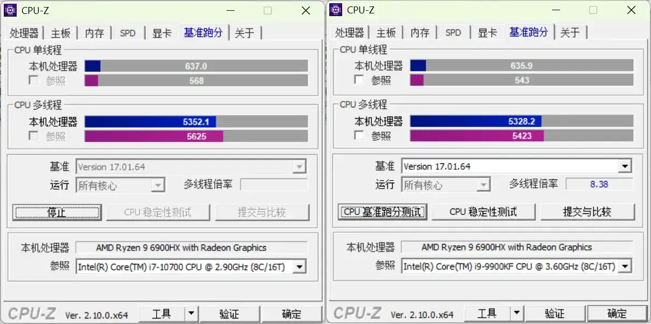Open 关于 tab in right window

click(570, 33)
